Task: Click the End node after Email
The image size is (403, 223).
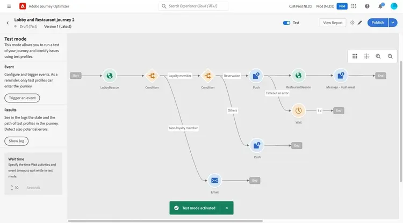Action: (255, 181)
